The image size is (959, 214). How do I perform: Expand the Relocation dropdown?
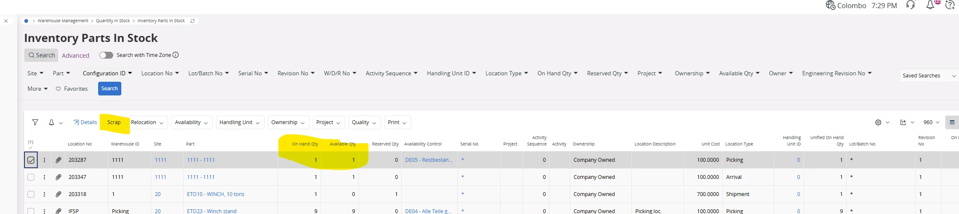[147, 122]
